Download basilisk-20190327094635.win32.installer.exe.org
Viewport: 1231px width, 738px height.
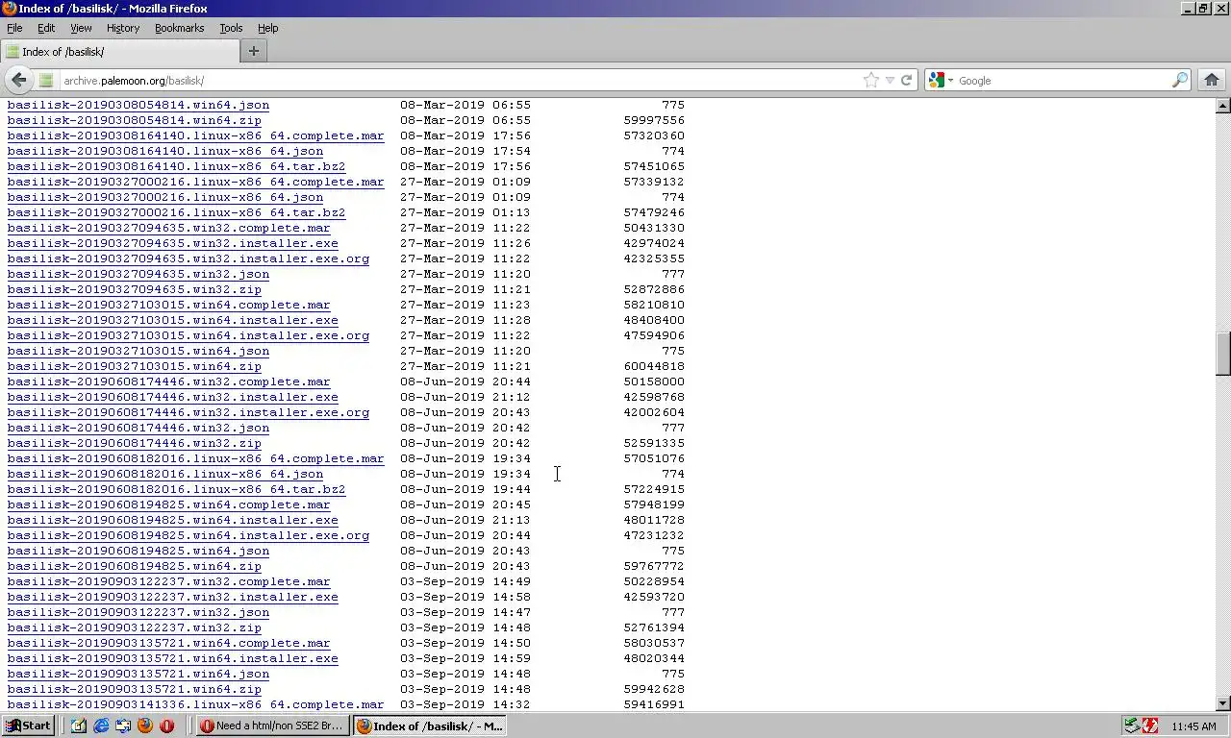(x=188, y=258)
